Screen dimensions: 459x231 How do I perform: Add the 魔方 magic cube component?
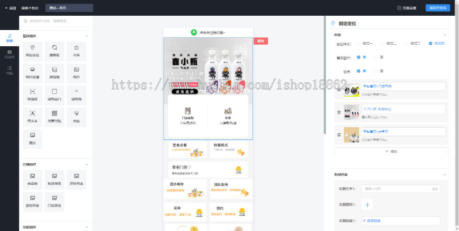[x=33, y=139]
